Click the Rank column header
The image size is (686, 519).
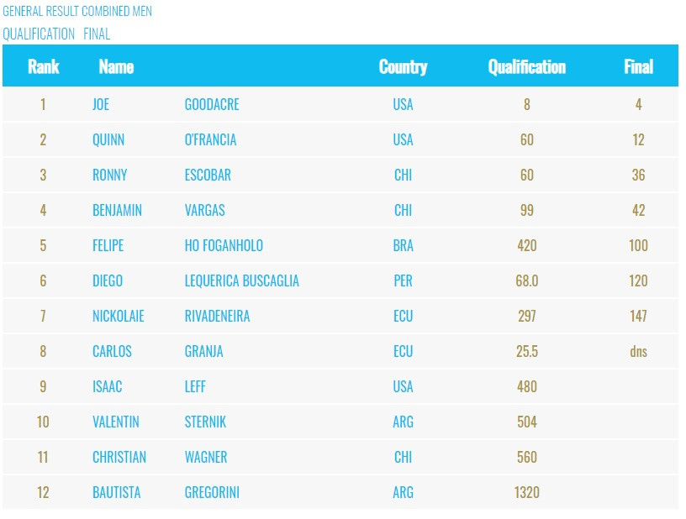click(43, 66)
